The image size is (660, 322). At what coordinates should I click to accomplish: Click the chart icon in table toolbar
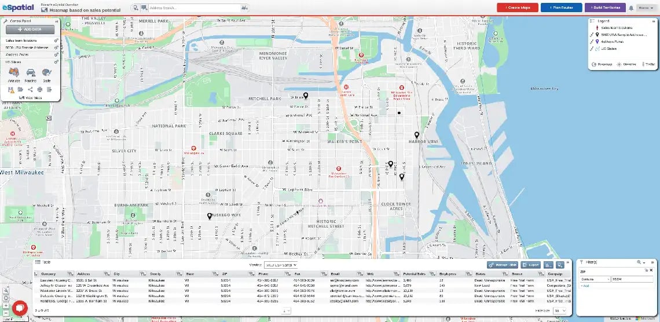pos(548,265)
